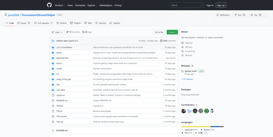Open the Insights tab

click(x=115, y=23)
